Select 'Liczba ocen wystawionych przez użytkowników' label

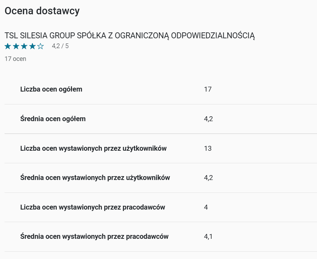click(93, 148)
